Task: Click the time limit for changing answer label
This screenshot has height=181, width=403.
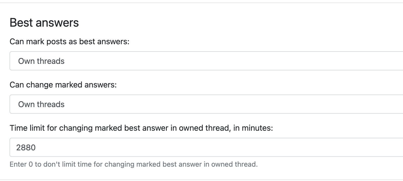Action: [141, 128]
